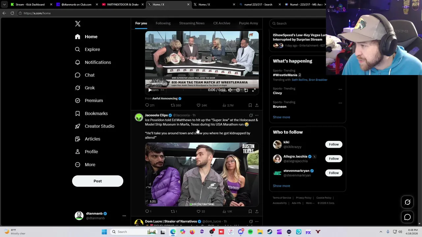422x237 pixels.
Task: Show more who to follow suggestions
Action: pos(282,186)
